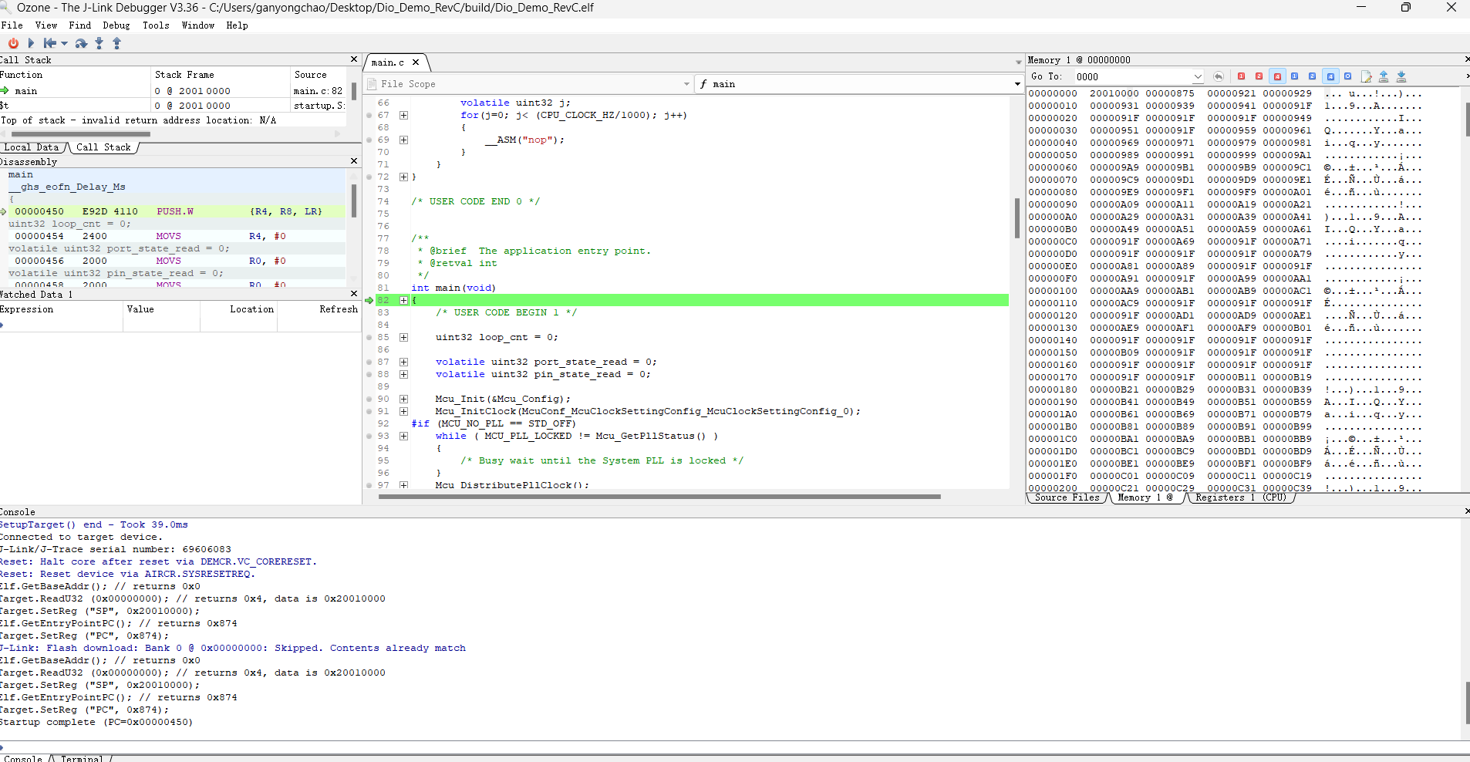The width and height of the screenshot is (1470, 762).
Task: Expand the plus marker on line 85
Action: tap(403, 337)
